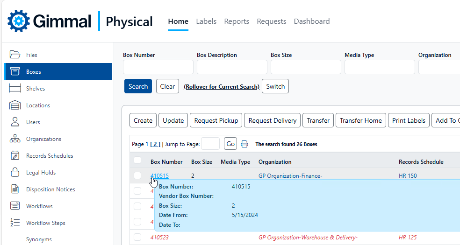Click the Date From 5/15/2024 value
The height and width of the screenshot is (245, 460).
(x=244, y=215)
